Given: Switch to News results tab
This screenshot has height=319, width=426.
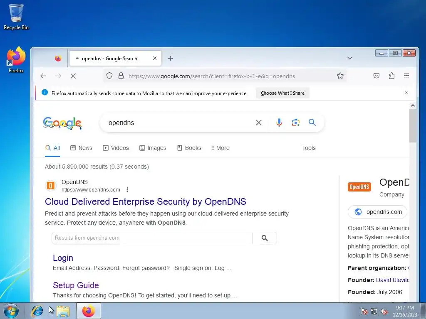Looking at the screenshot, I should click(x=81, y=148).
